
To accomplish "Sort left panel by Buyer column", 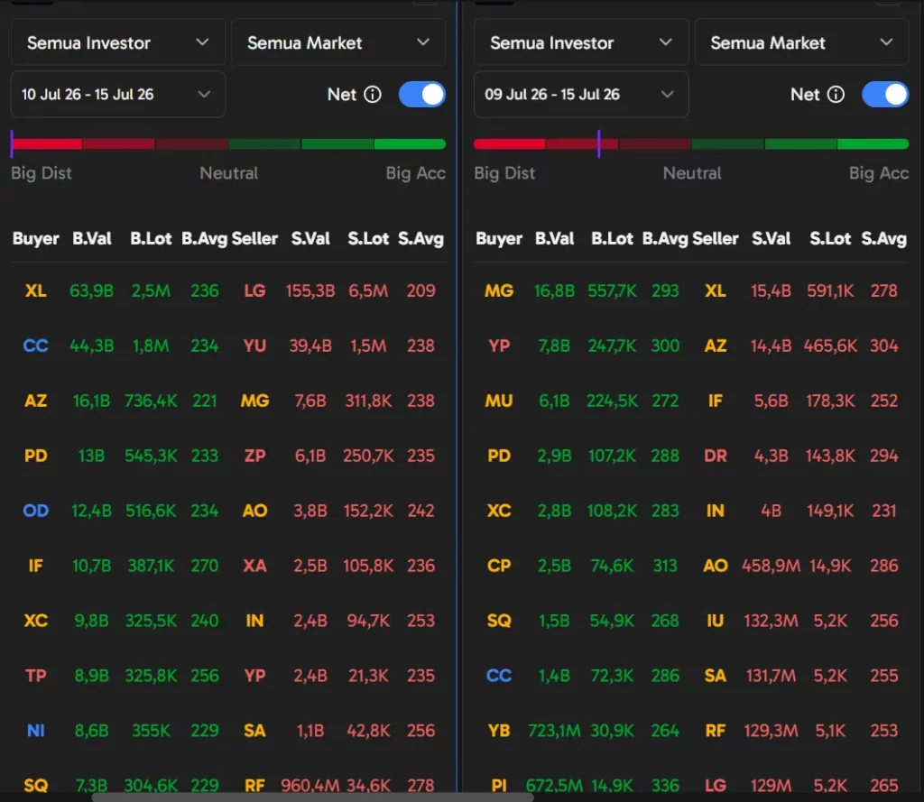I will coord(36,239).
